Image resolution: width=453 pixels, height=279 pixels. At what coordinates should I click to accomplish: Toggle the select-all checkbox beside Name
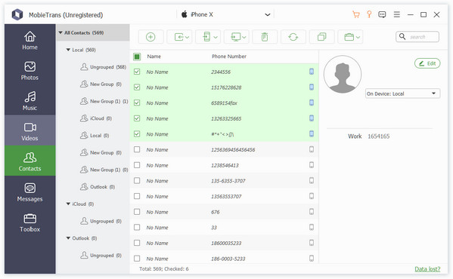tap(137, 57)
